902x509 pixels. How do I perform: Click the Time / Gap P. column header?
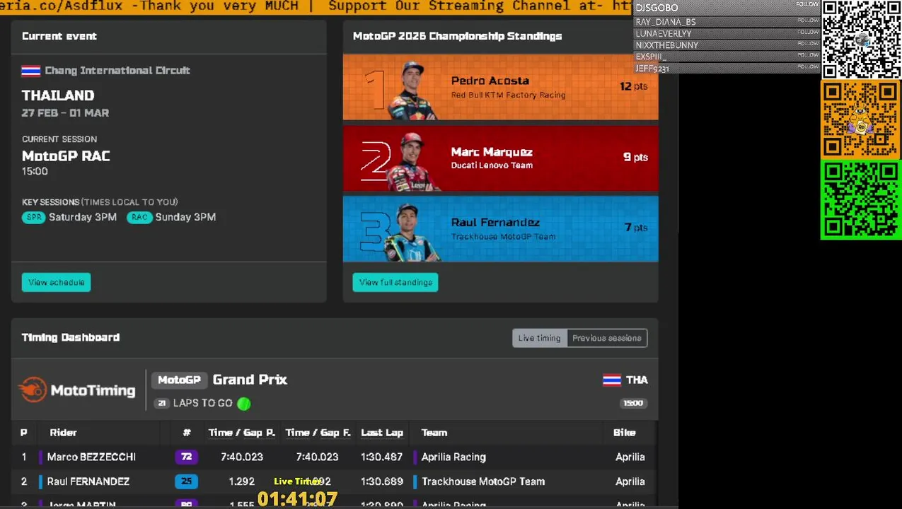click(242, 433)
